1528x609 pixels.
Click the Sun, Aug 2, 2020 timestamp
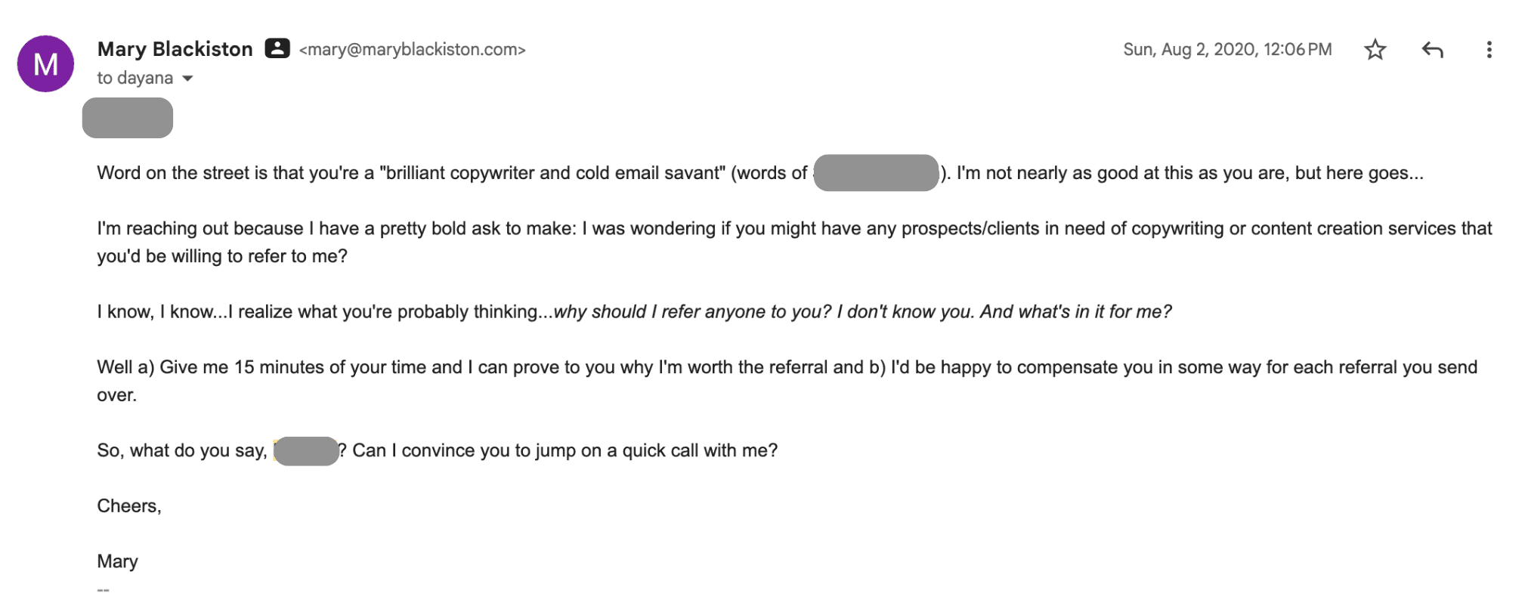[1226, 50]
